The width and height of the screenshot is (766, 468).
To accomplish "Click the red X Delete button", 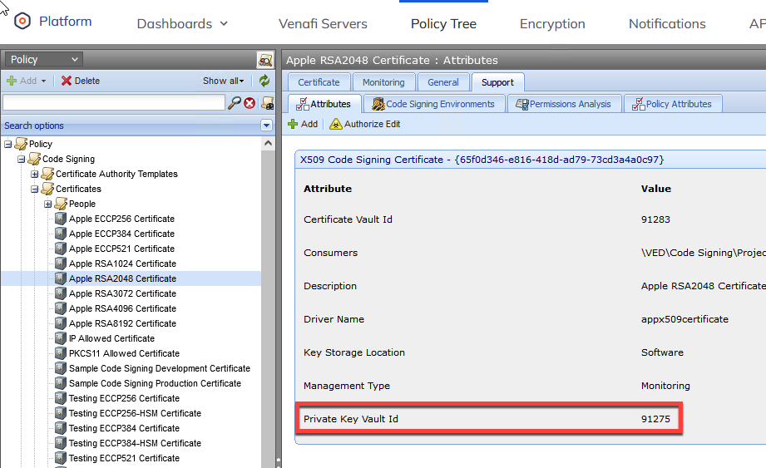I will [80, 81].
